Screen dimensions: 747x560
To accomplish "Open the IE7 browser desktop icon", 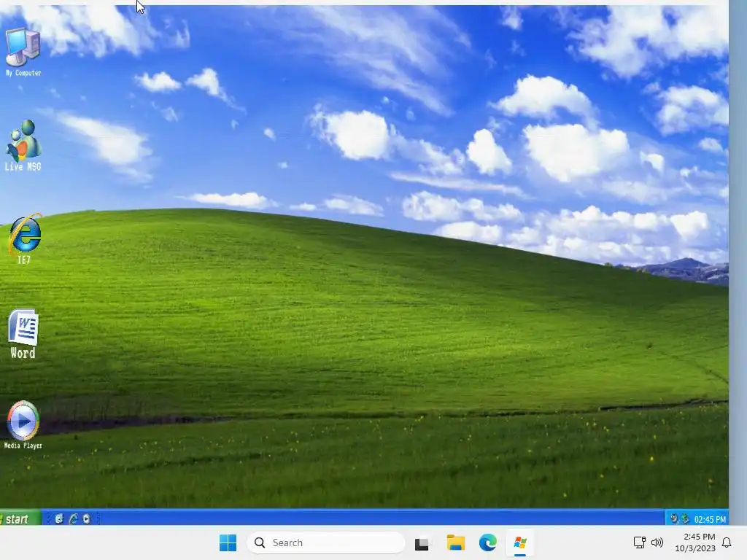I will 24,238.
